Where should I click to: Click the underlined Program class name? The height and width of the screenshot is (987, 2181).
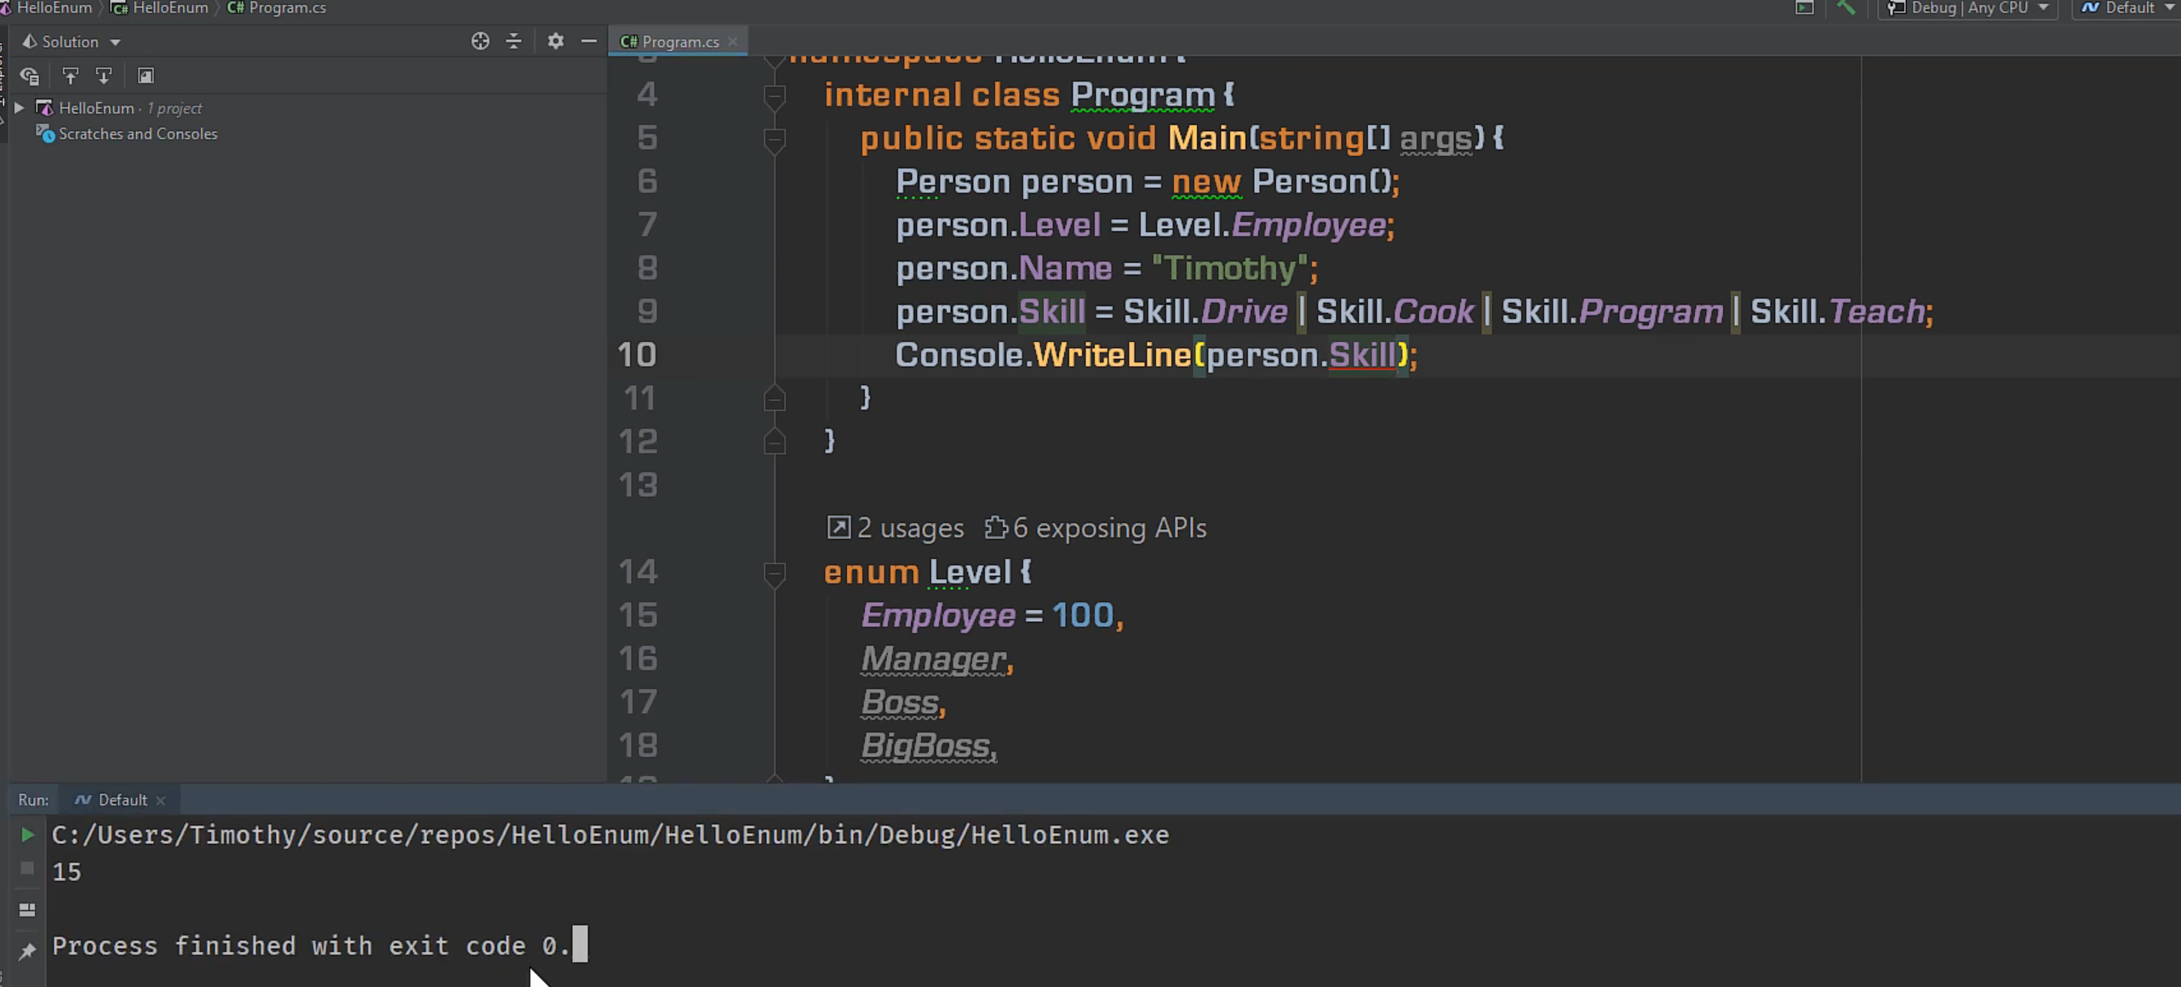[1142, 95]
